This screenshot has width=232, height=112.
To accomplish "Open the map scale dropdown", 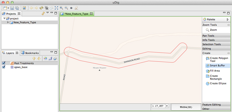I will (x=167, y=106).
